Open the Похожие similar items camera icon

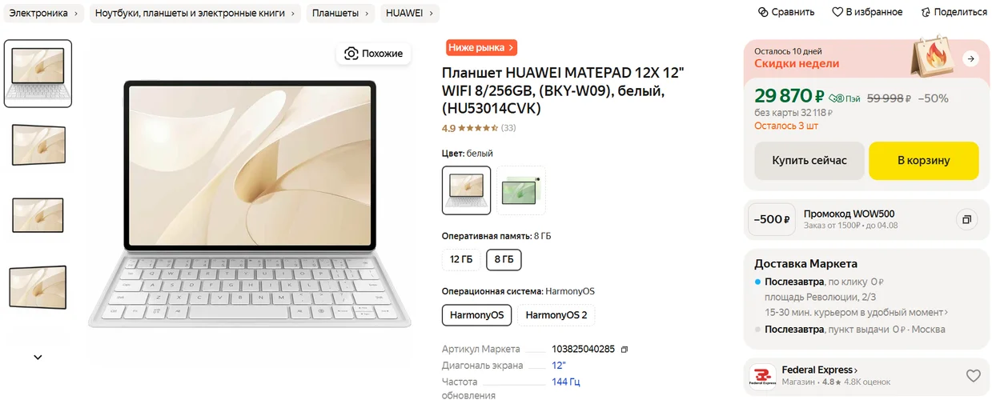pyautogui.click(x=351, y=54)
